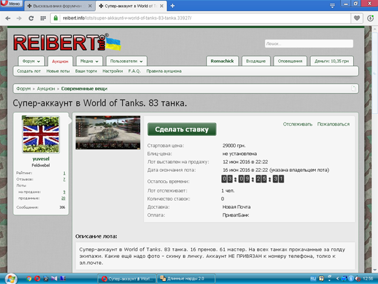Enlarge the tank screenshot thumbnail
The width and height of the screenshot is (378, 284).
[108, 132]
